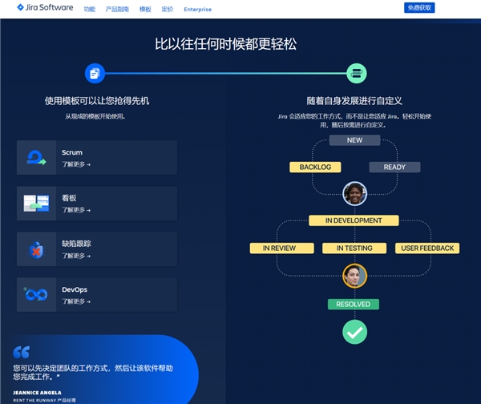
Task: Click 了解更多 under 看板
Action: (76, 210)
